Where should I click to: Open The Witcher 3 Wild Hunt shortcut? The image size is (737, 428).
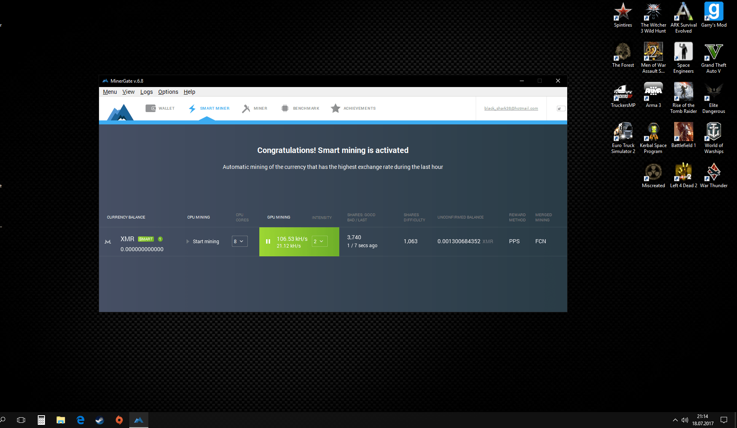653,18
